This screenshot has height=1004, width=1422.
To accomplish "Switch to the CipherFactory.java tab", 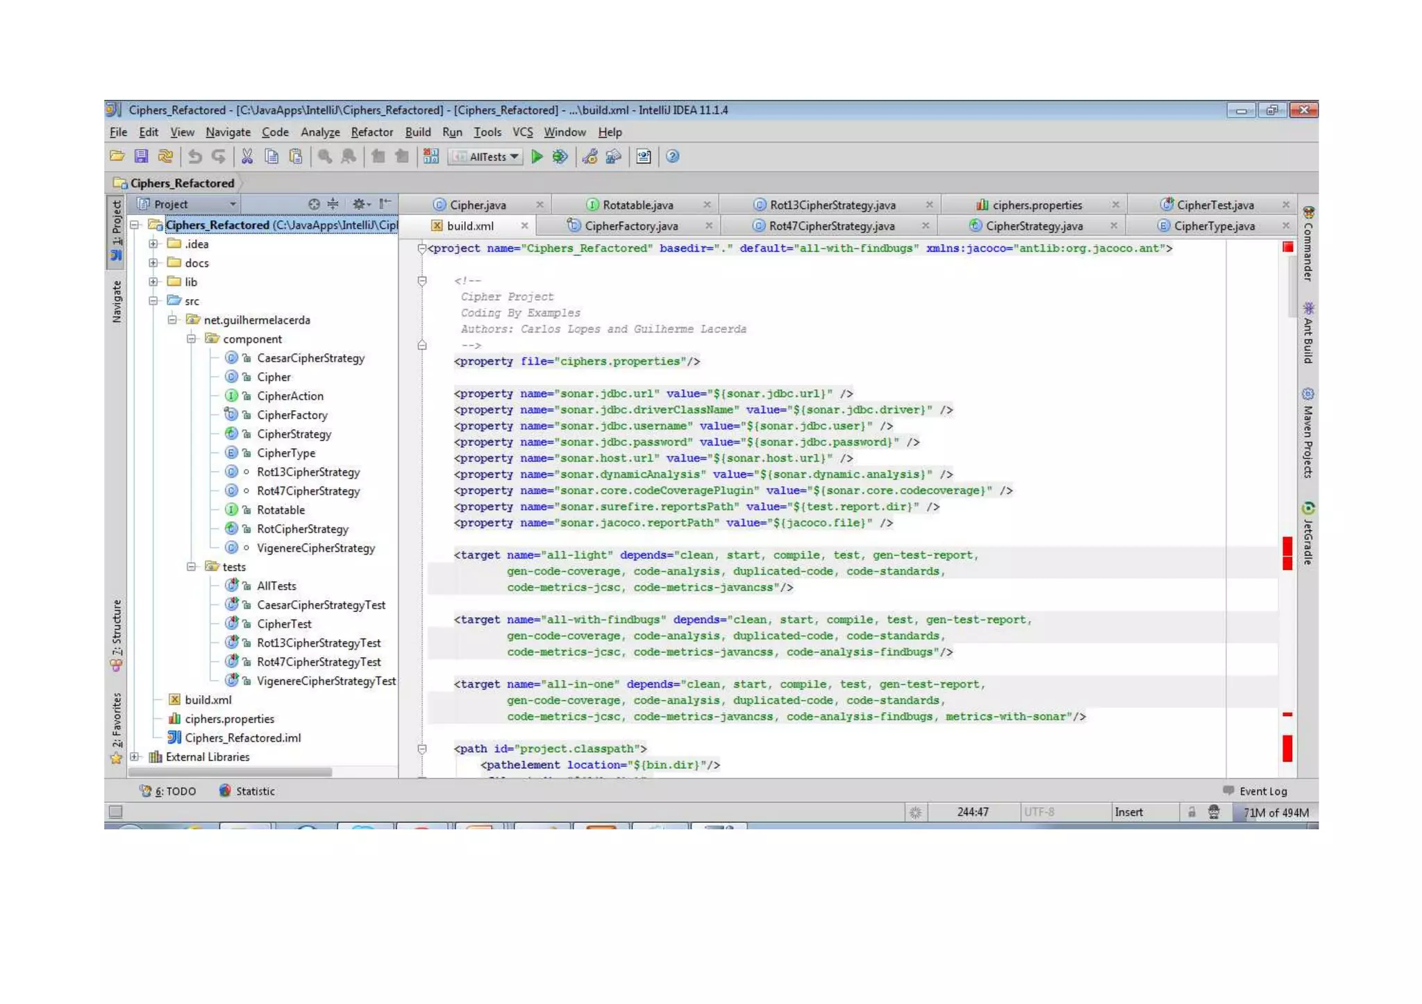I will (630, 226).
